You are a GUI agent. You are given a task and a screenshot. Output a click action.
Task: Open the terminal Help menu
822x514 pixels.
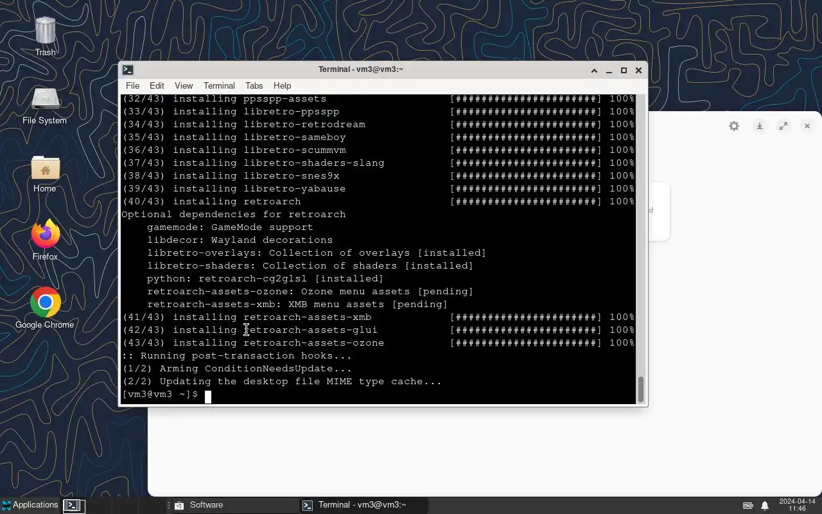coord(282,85)
